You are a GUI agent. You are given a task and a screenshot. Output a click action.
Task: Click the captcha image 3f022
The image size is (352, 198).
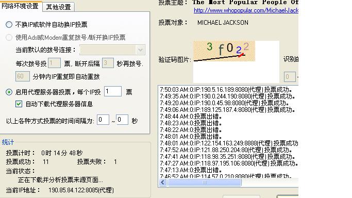[x=224, y=51]
